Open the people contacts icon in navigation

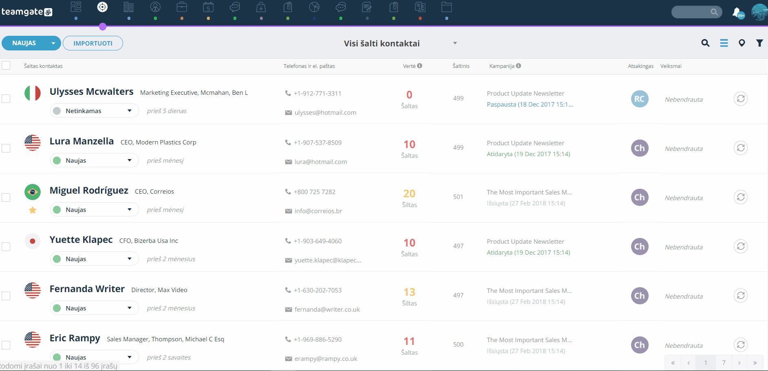coord(155,7)
